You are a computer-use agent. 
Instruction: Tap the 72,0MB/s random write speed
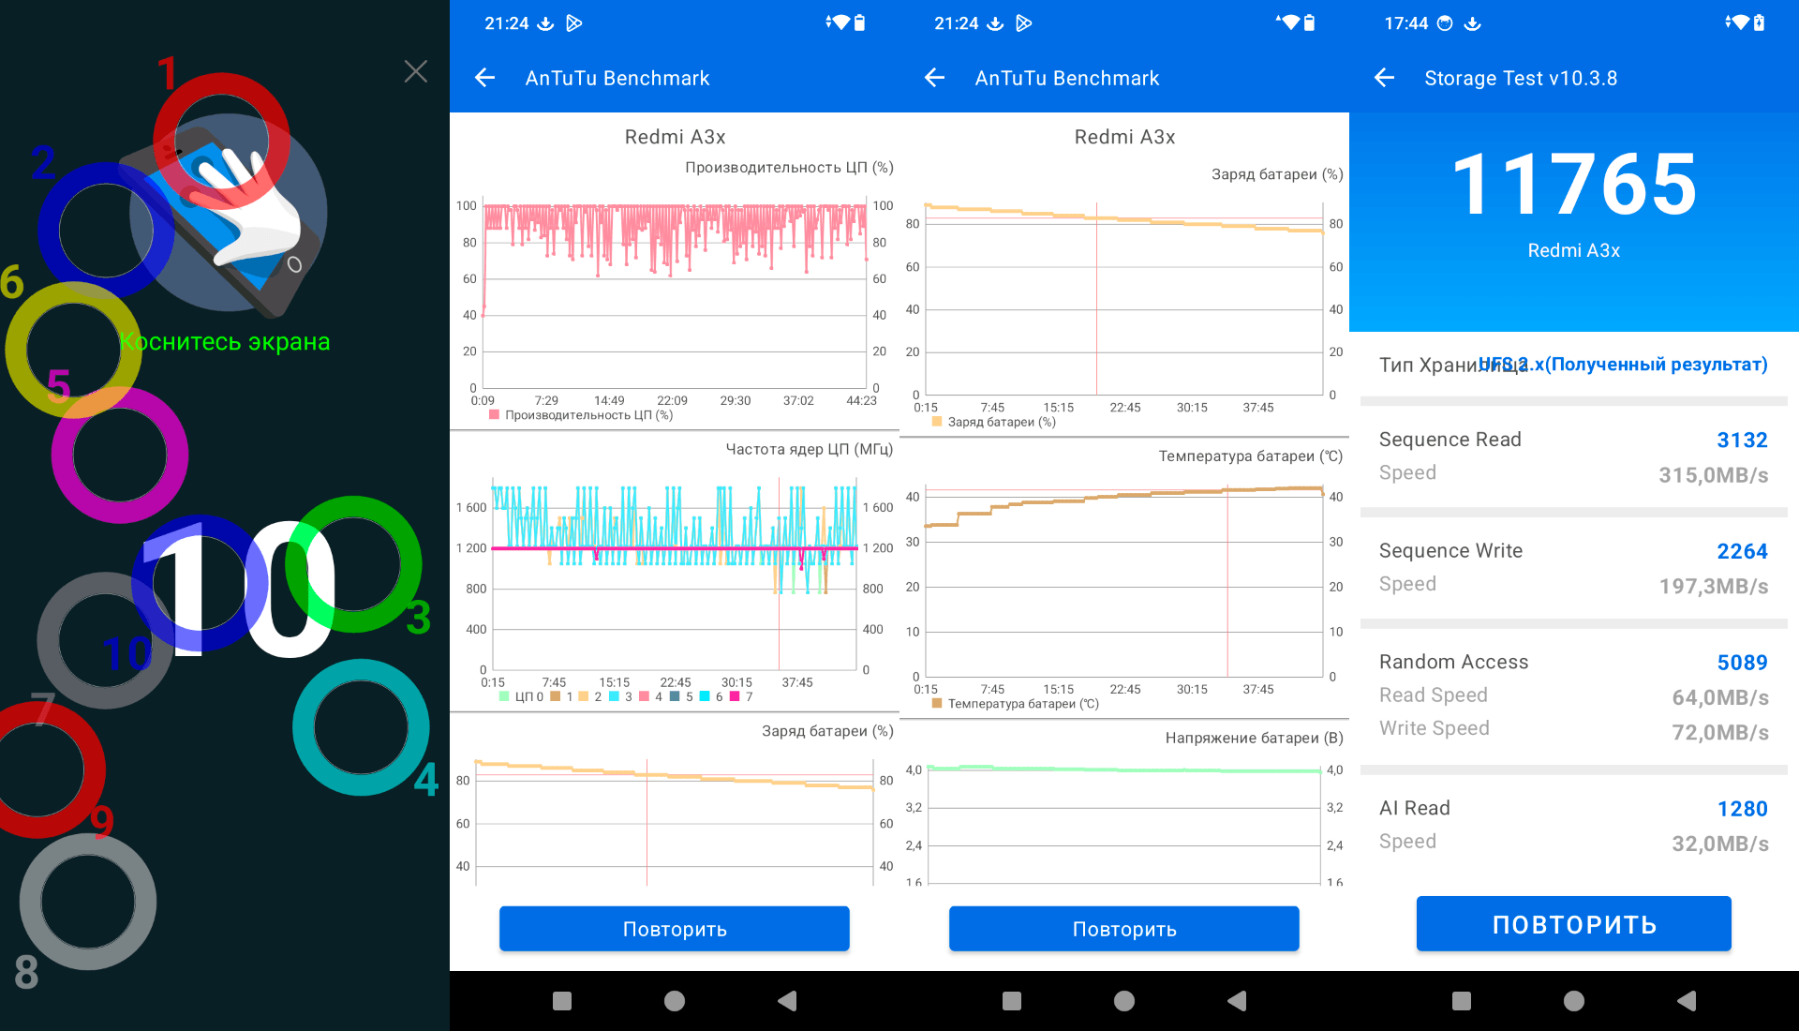click(1720, 732)
